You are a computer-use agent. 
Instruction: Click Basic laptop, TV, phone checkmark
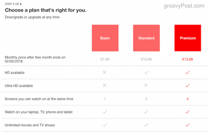pyautogui.click(x=105, y=112)
